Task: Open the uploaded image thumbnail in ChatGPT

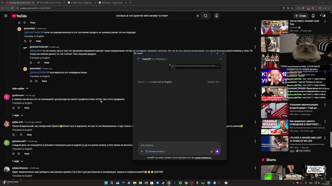Action: 195,67
